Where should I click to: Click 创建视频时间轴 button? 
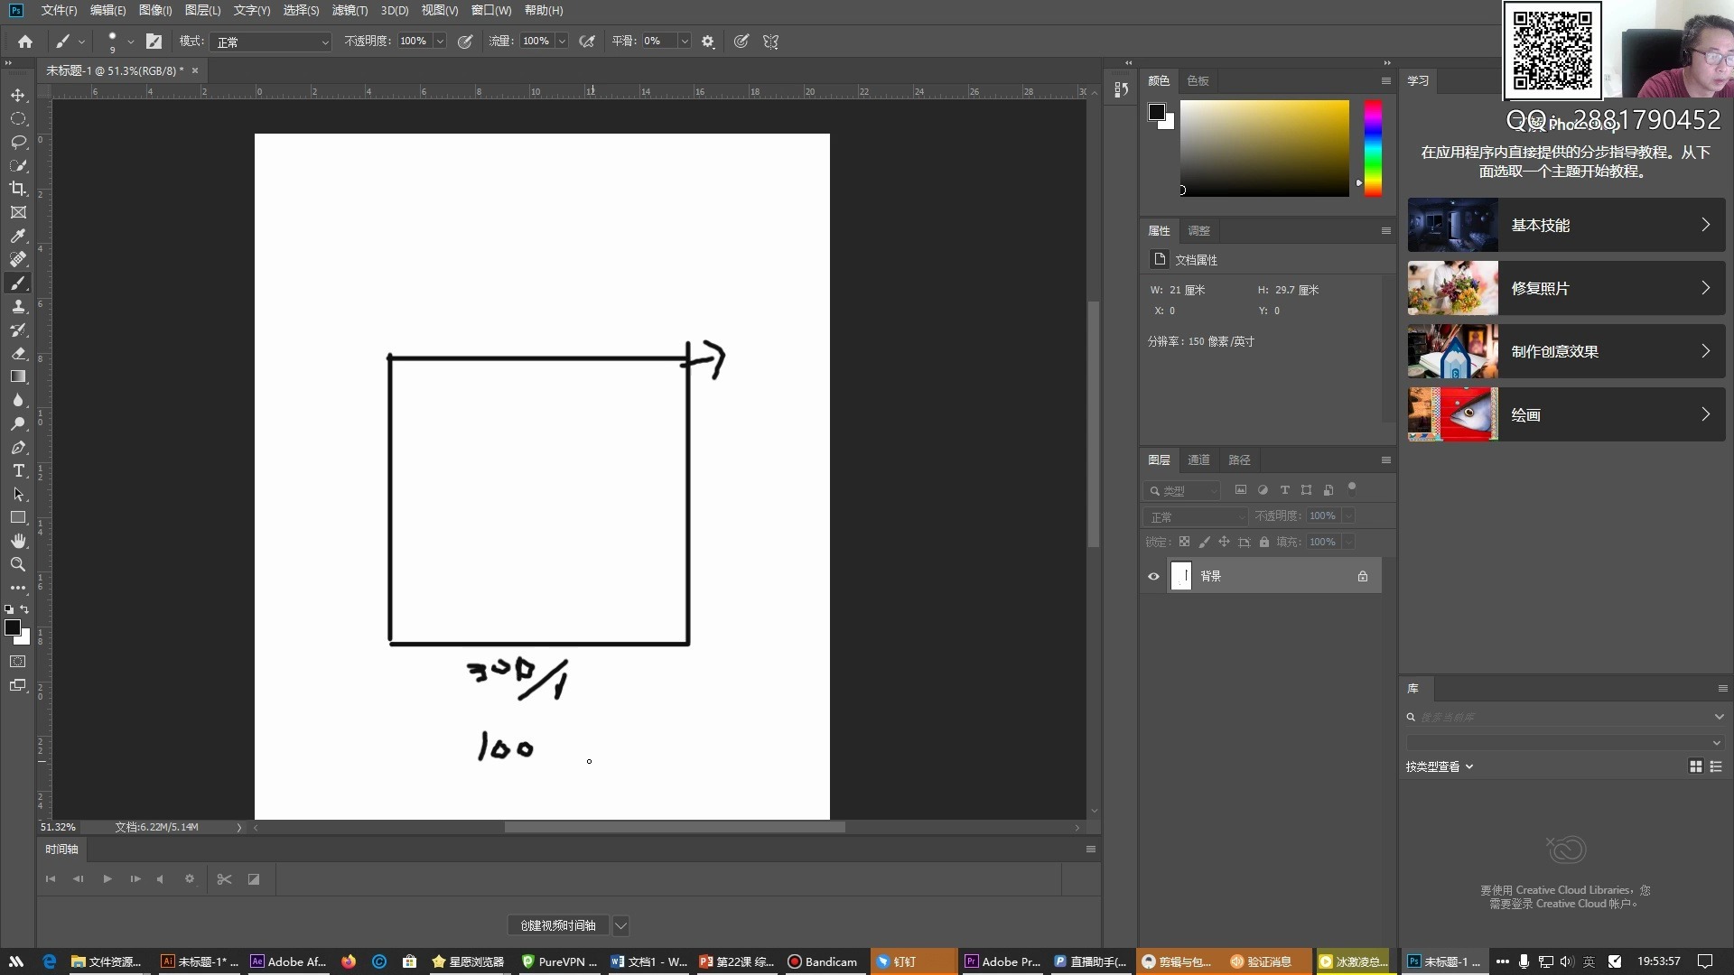557,925
